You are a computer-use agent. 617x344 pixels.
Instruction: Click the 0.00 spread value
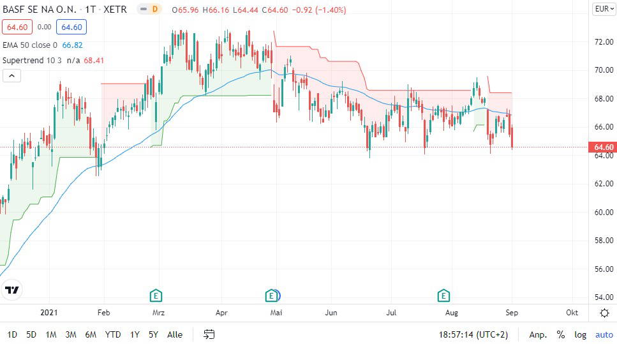click(x=44, y=27)
